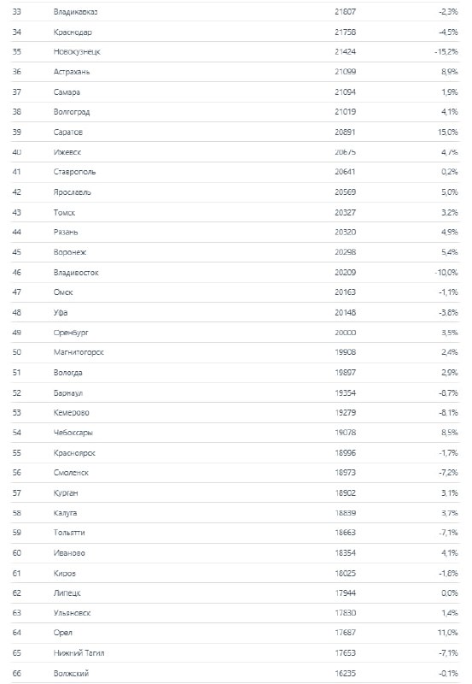Select the Астрахань percentage 8,9%
This screenshot has height=684, width=472.
pos(449,72)
